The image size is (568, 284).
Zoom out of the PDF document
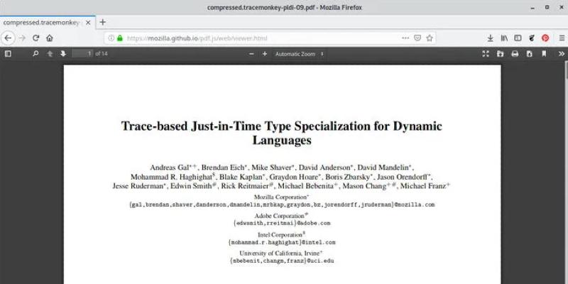[x=250, y=53]
